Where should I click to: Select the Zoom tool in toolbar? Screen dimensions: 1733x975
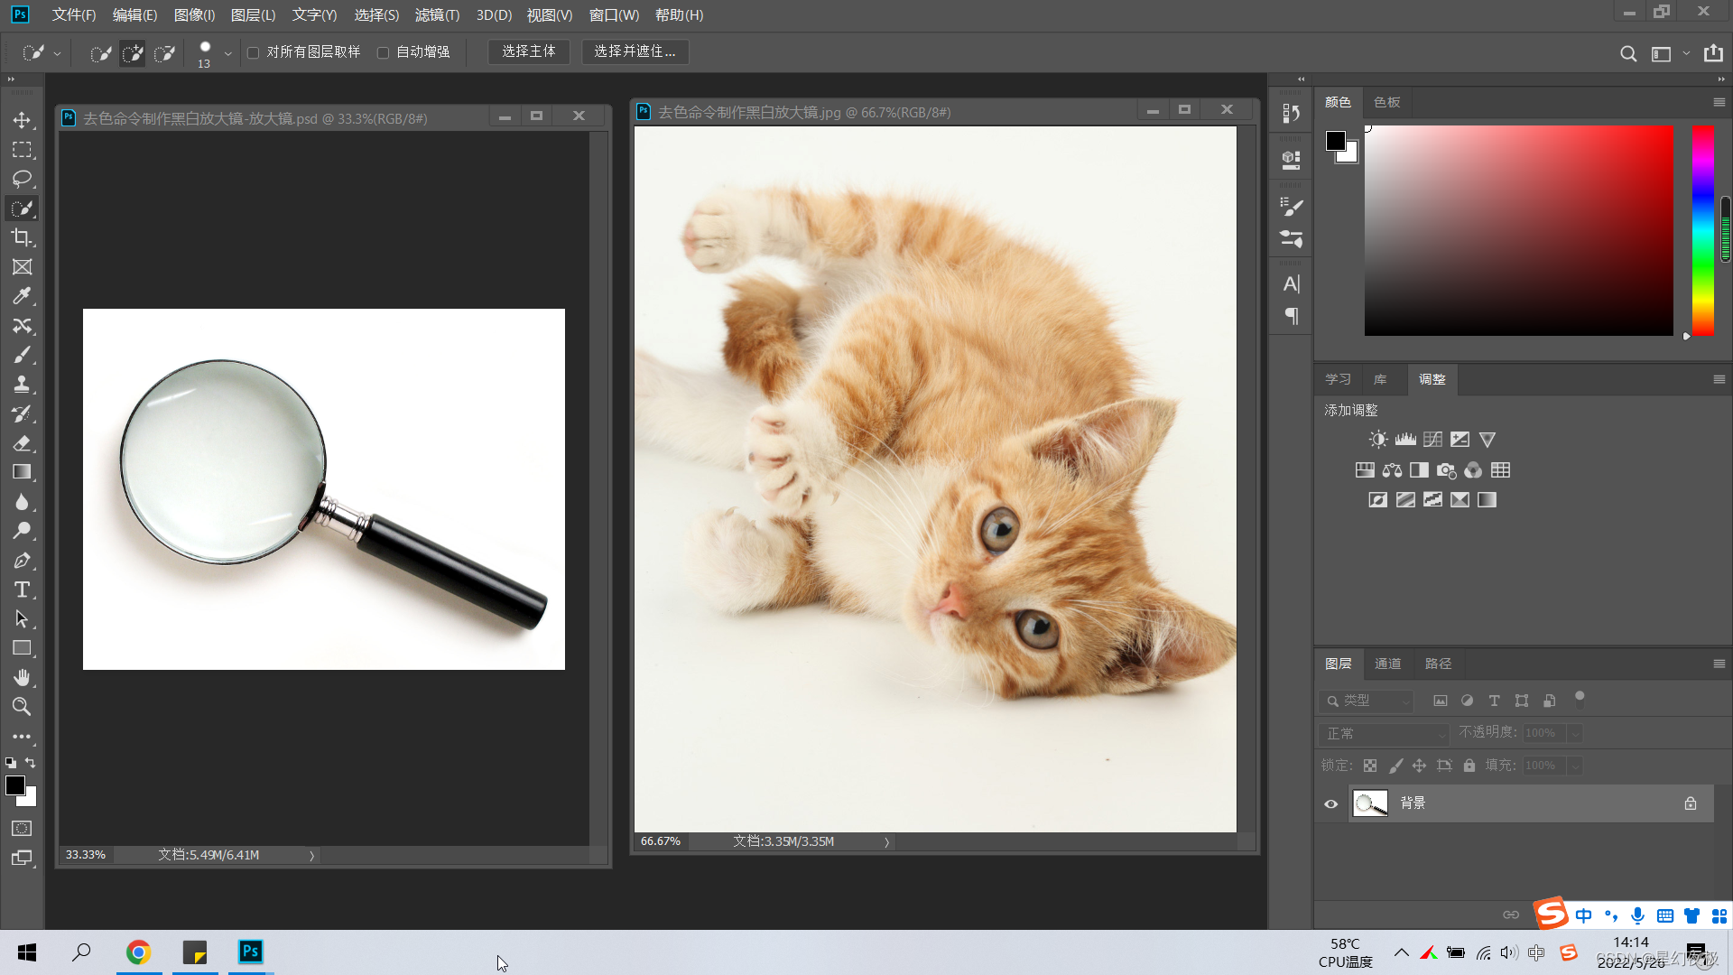[22, 707]
